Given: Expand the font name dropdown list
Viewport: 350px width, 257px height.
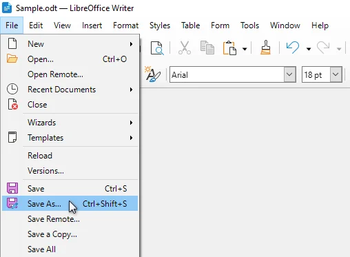Looking at the screenshot, I should click(x=289, y=74).
